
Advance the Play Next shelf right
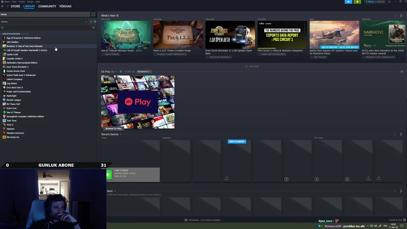click(401, 191)
